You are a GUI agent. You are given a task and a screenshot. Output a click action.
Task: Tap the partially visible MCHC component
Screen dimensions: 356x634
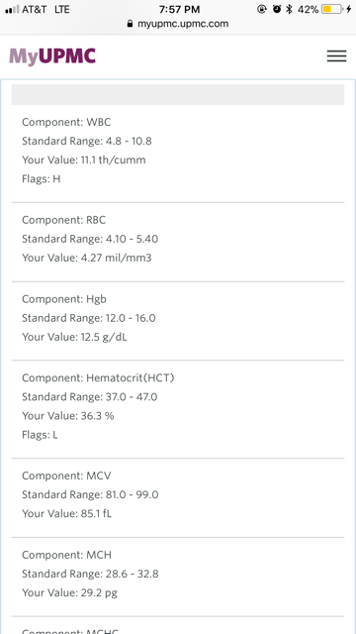click(x=178, y=626)
